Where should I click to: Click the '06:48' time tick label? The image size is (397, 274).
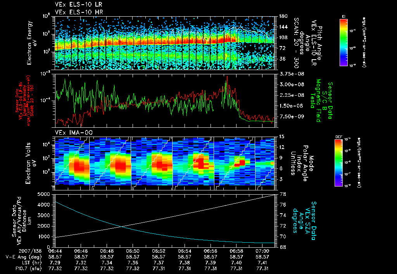(x=107, y=251)
